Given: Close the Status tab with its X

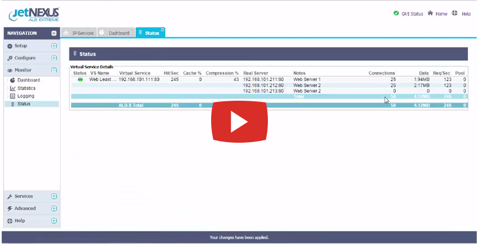Looking at the screenshot, I should pos(162,30).
